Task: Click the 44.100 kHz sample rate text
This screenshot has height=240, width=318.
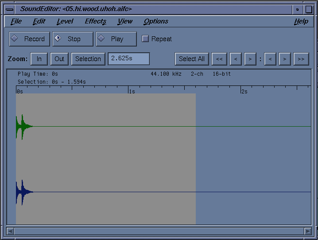Action: coord(166,74)
